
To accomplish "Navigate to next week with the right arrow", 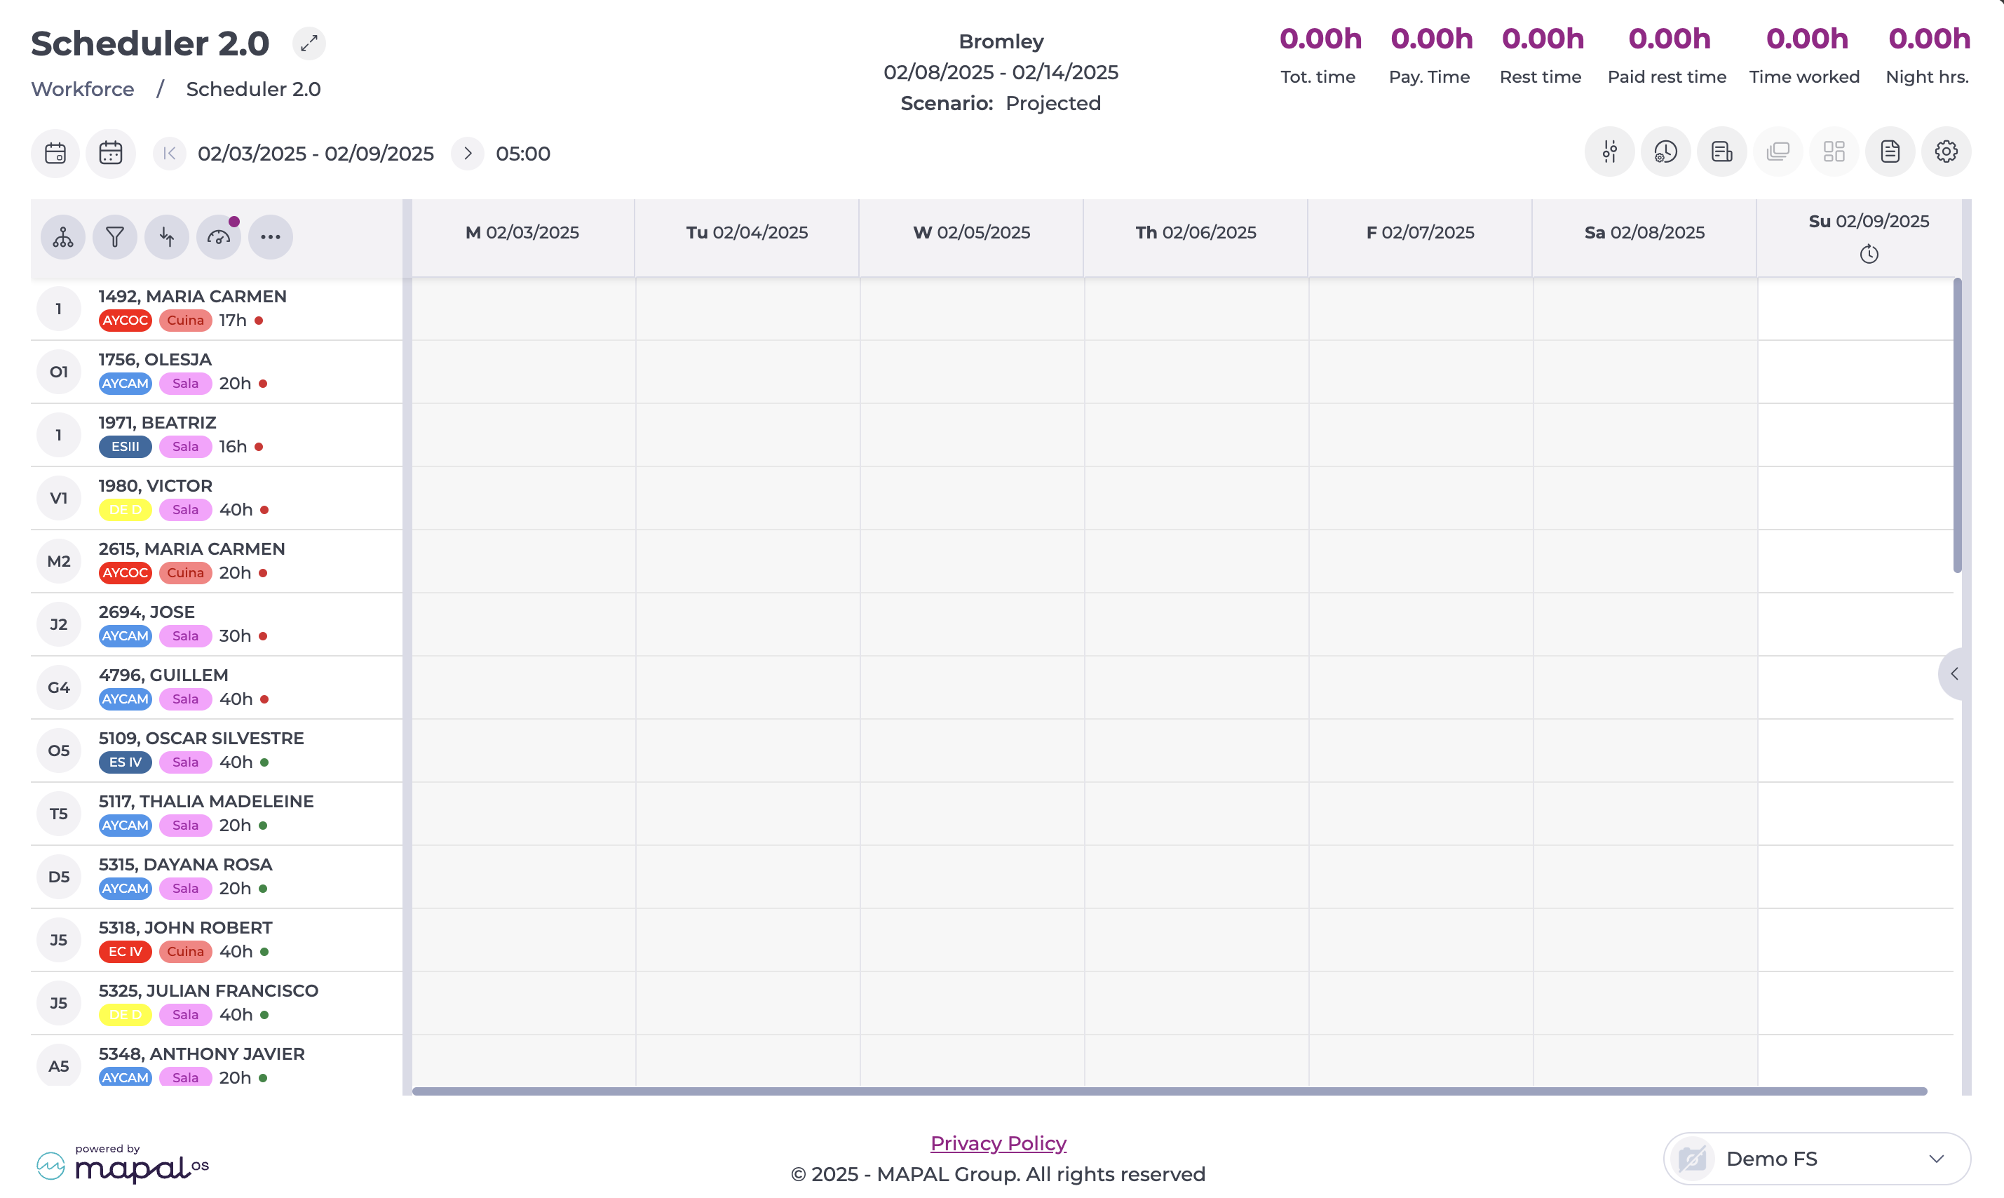I will [466, 153].
